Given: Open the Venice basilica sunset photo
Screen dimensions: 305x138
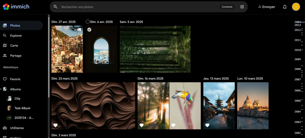Looking at the screenshot, I should click(253, 106).
